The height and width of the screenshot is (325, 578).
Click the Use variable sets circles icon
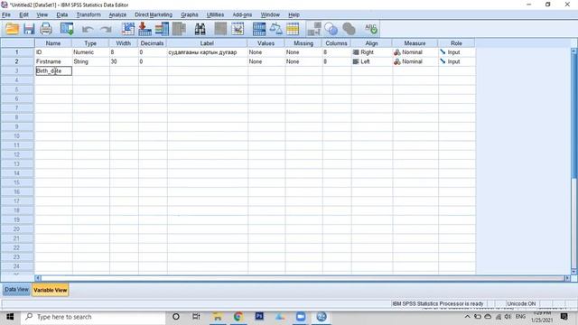331,29
